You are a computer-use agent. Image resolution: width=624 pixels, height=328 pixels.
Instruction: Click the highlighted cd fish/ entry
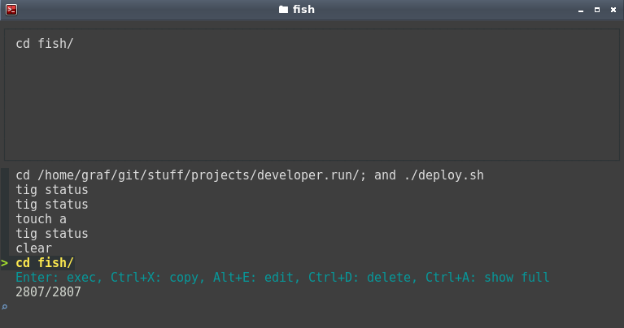pyautogui.click(x=45, y=263)
